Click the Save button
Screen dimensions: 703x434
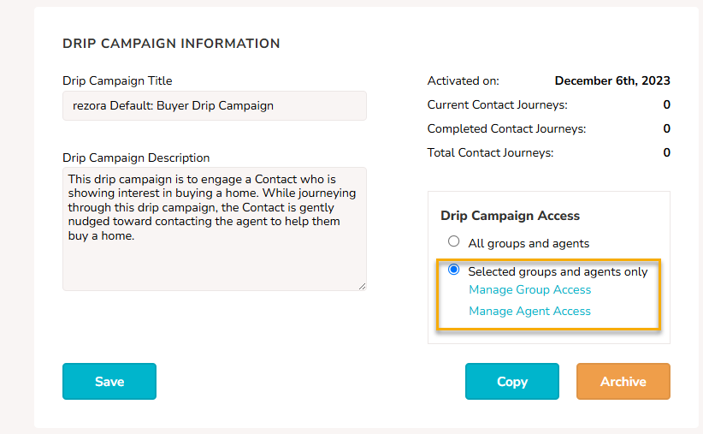pos(109,382)
